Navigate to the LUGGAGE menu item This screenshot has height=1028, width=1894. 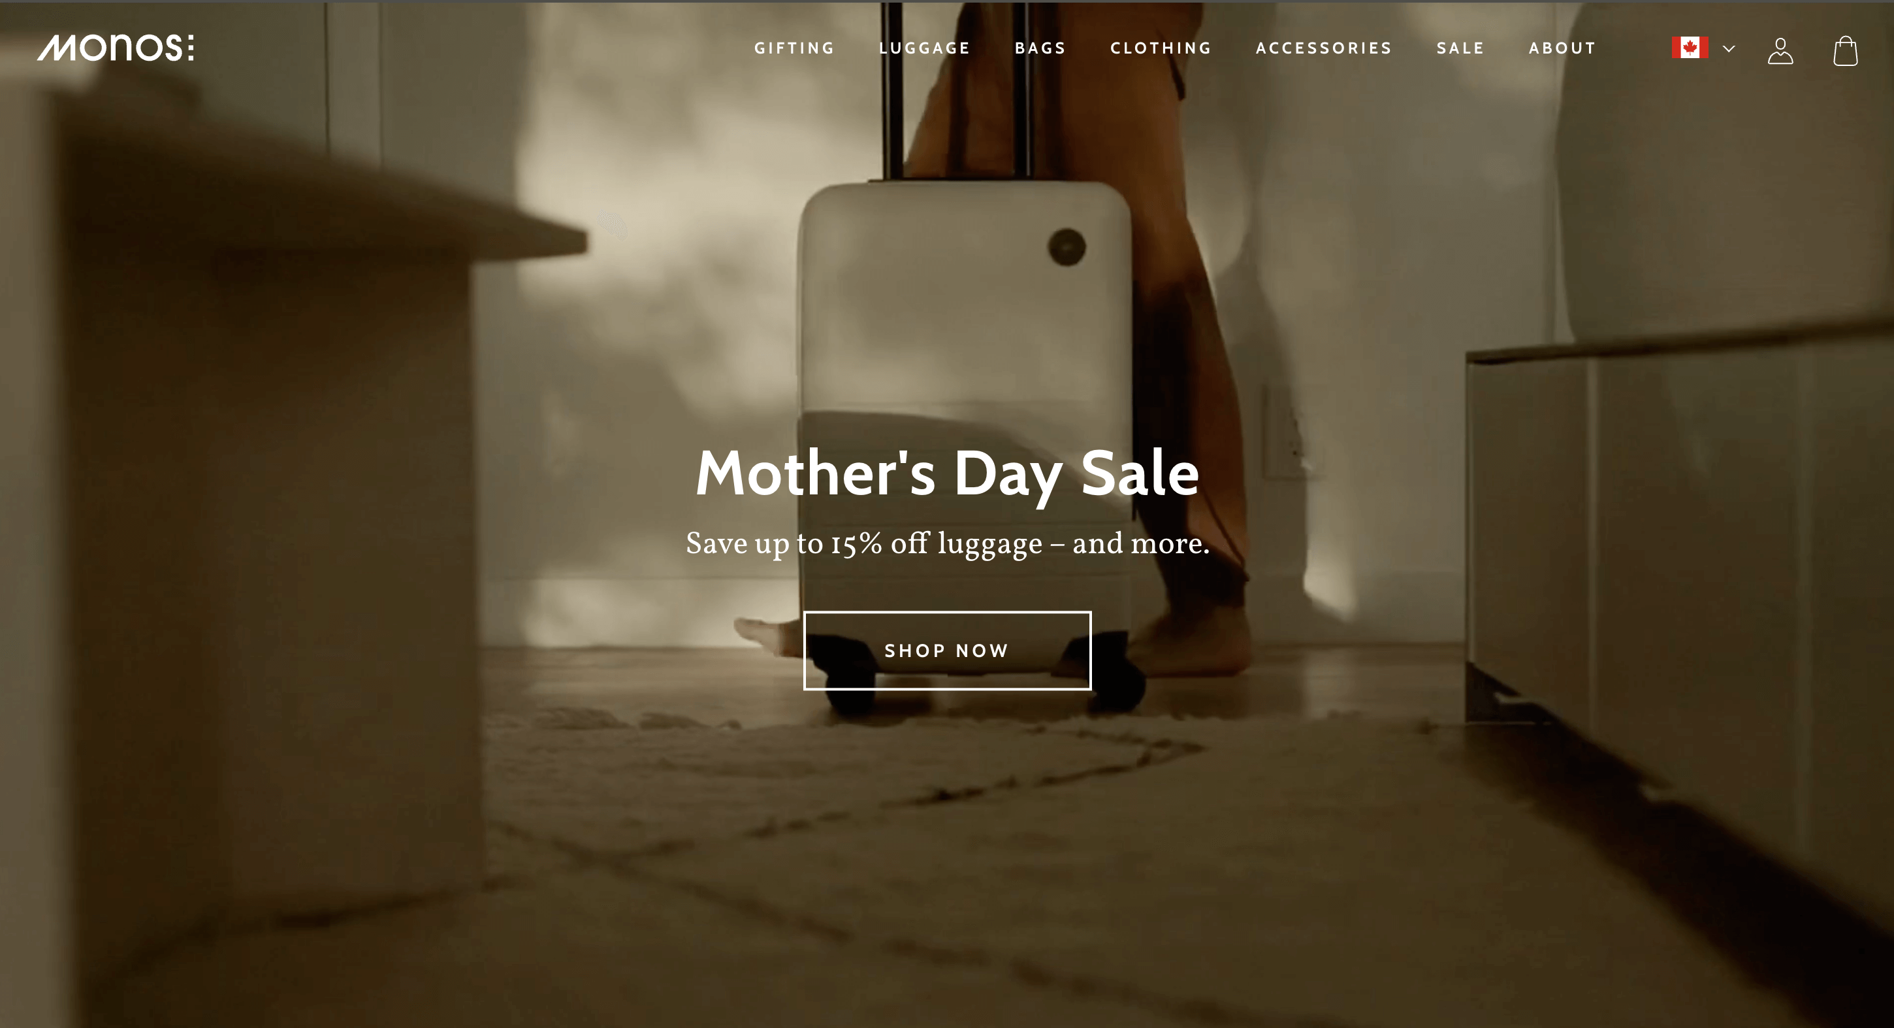coord(925,48)
